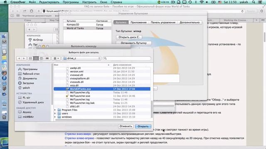
Task: Open Spotlight search in menu bar
Action: pos(254,2)
